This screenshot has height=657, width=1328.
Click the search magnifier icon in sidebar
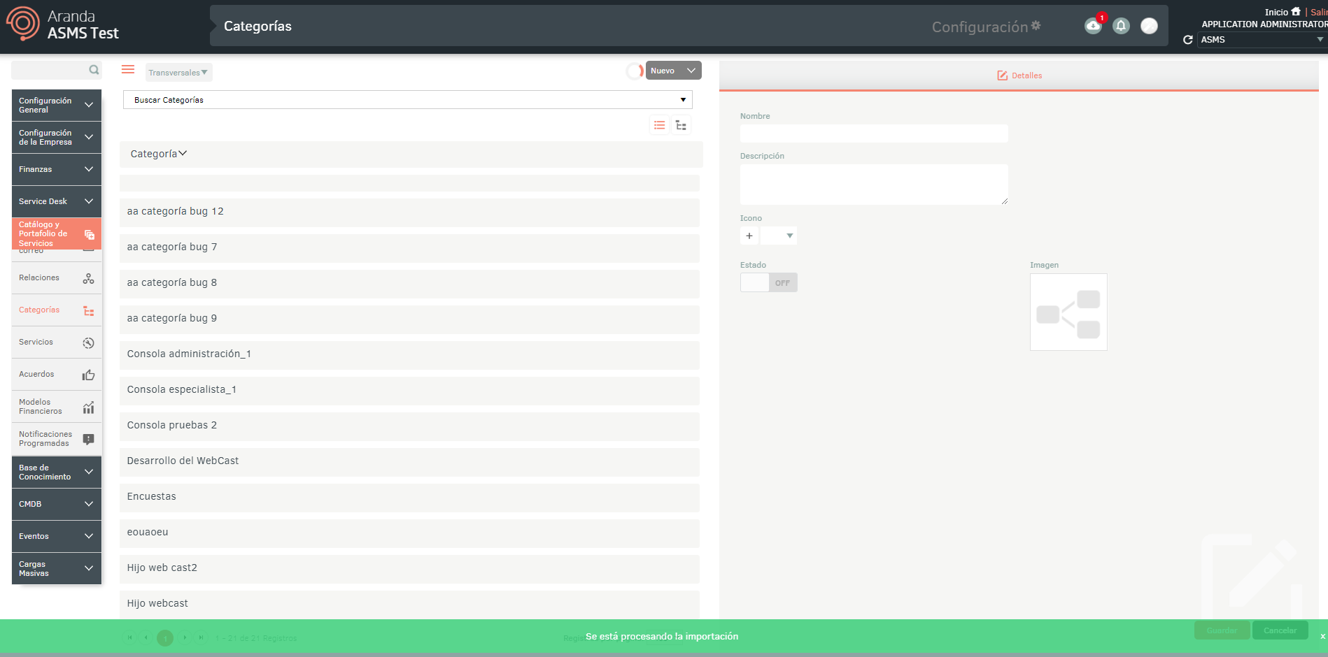click(94, 70)
